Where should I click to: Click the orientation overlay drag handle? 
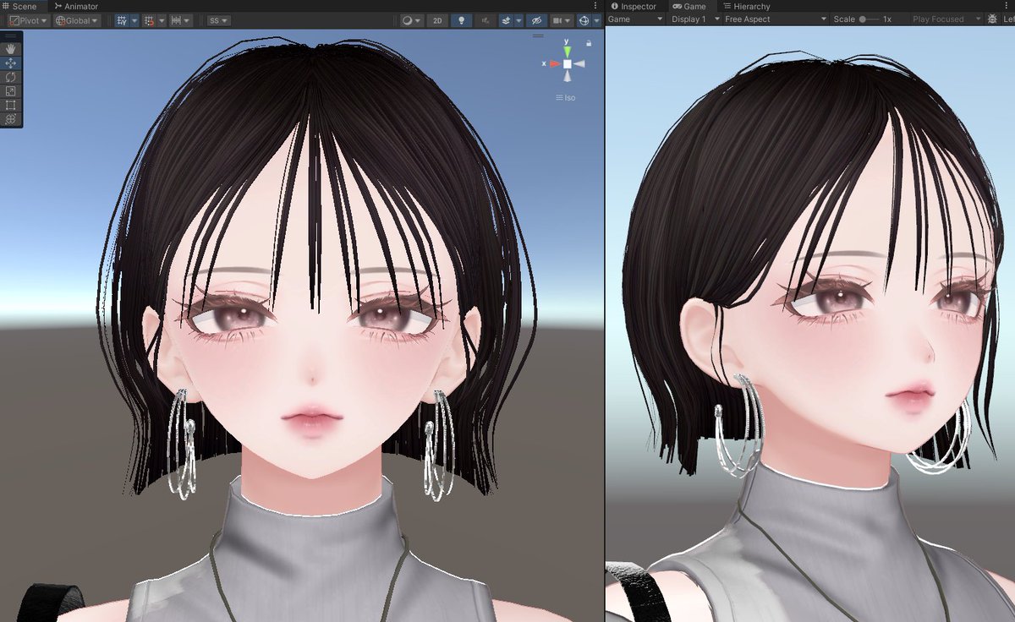(538, 36)
